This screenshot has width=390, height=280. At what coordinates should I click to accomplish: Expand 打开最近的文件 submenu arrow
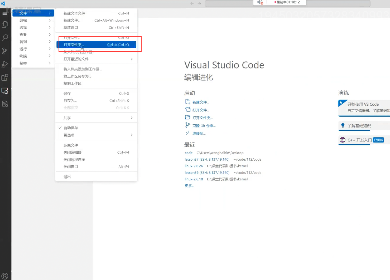[132, 59]
